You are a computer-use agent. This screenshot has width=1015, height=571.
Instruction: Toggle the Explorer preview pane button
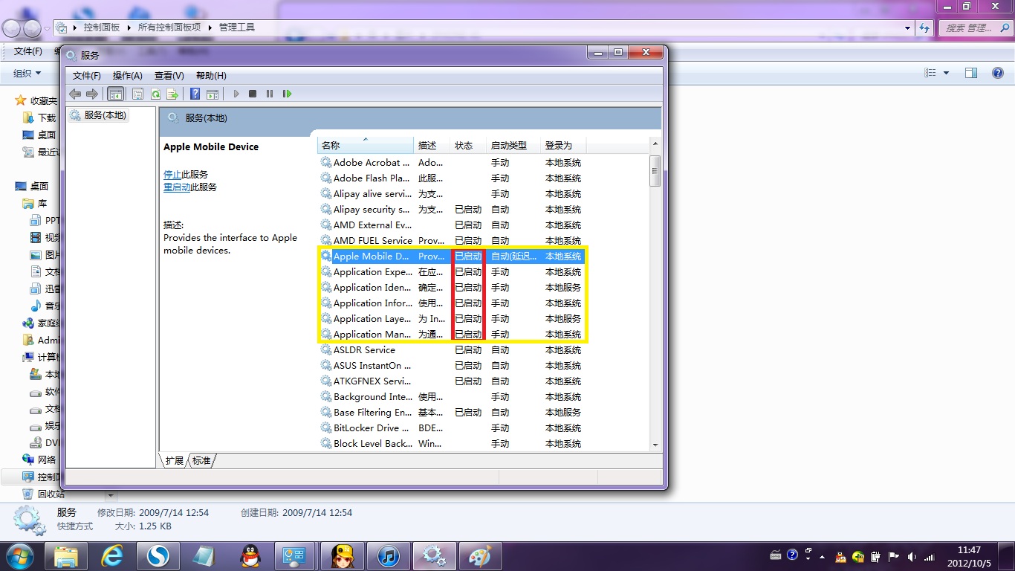pos(971,73)
